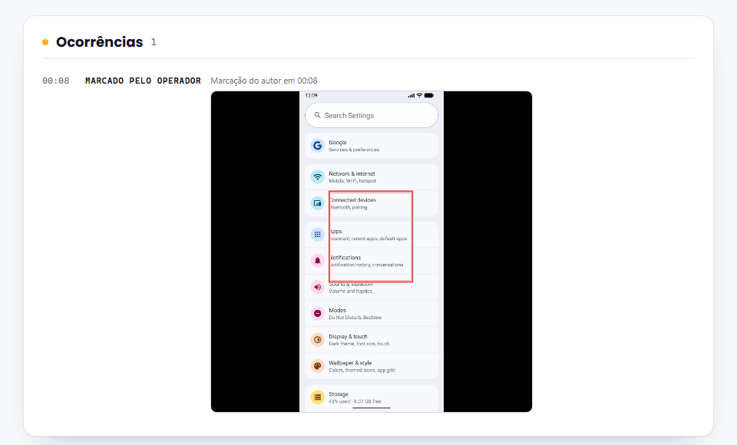Click 'Marcação do autor em 00:08' text
The width and height of the screenshot is (737, 445).
point(264,81)
